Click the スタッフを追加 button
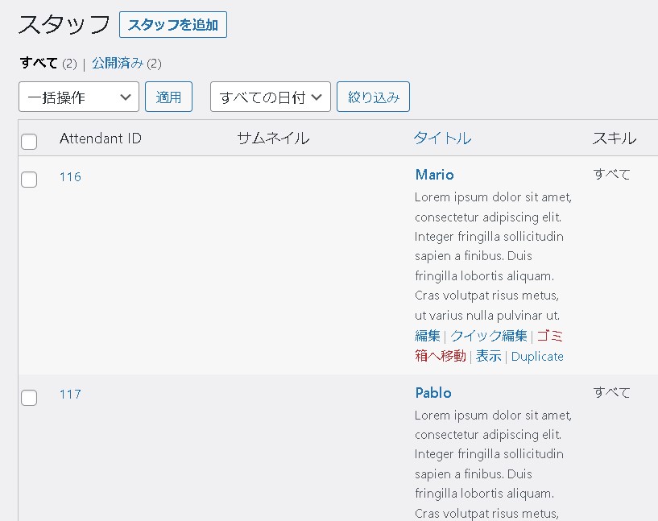The width and height of the screenshot is (658, 521). (172, 25)
